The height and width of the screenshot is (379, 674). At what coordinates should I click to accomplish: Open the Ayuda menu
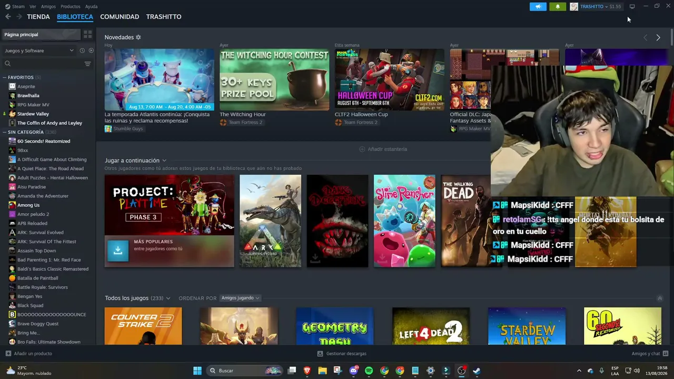(91, 6)
